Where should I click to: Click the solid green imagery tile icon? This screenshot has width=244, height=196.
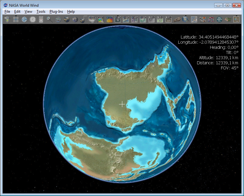(143, 19)
